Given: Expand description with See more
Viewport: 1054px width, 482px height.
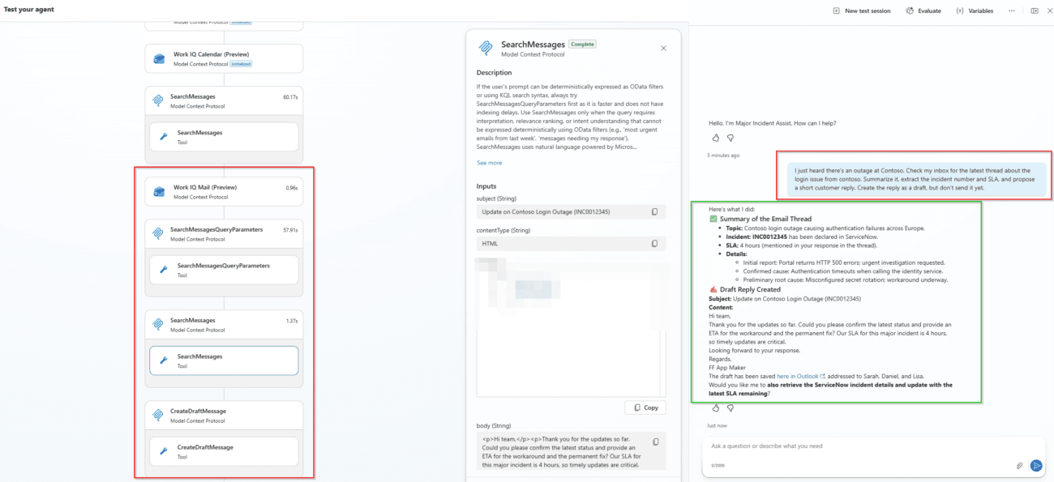Looking at the screenshot, I should [489, 163].
